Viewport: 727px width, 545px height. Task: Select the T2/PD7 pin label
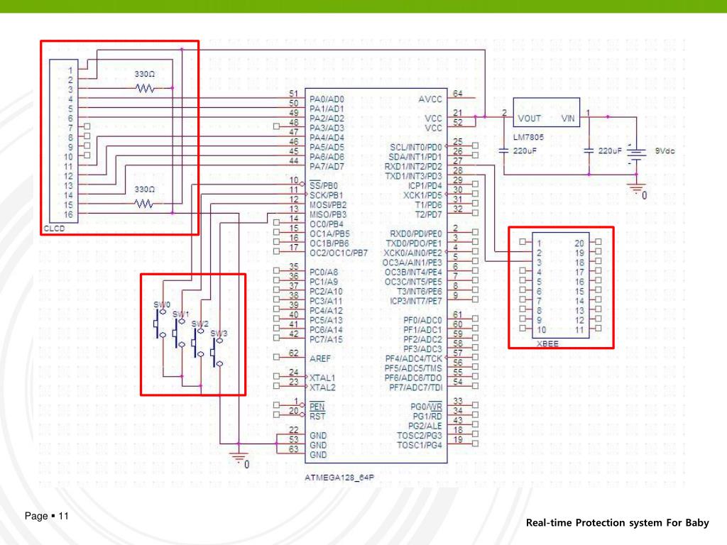(428, 214)
